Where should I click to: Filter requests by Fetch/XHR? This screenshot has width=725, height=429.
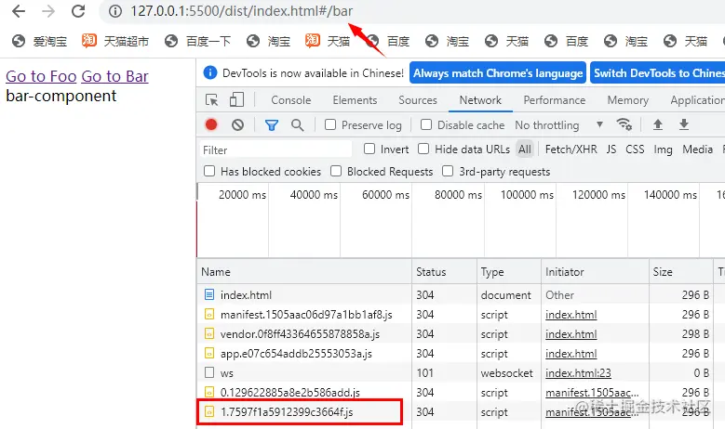point(571,149)
